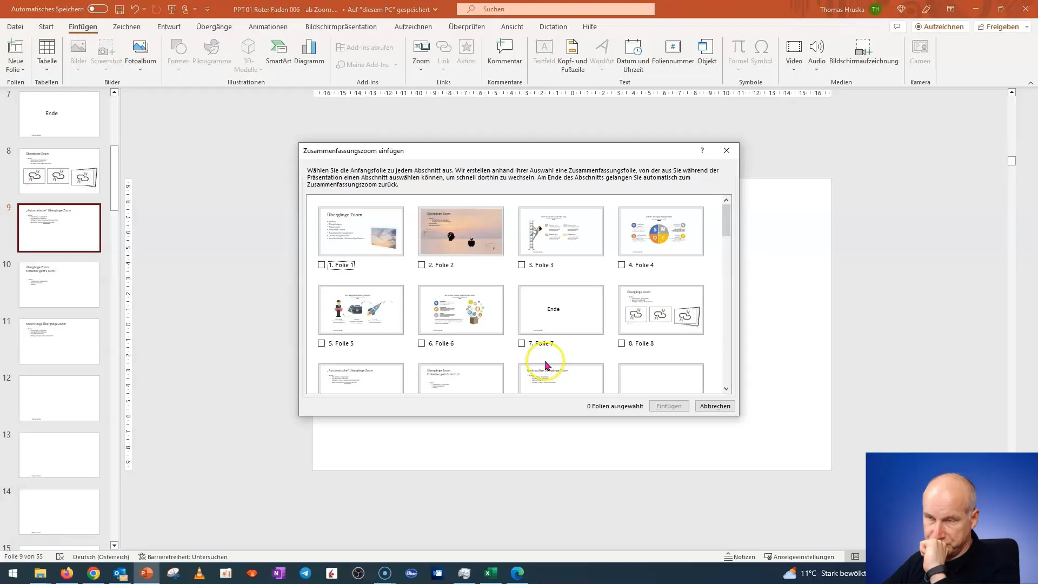
Task: Select the Ansicht ribbon tab
Action: [512, 26]
